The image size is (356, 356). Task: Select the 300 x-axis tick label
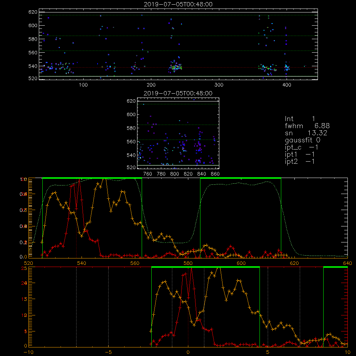[x=219, y=85]
